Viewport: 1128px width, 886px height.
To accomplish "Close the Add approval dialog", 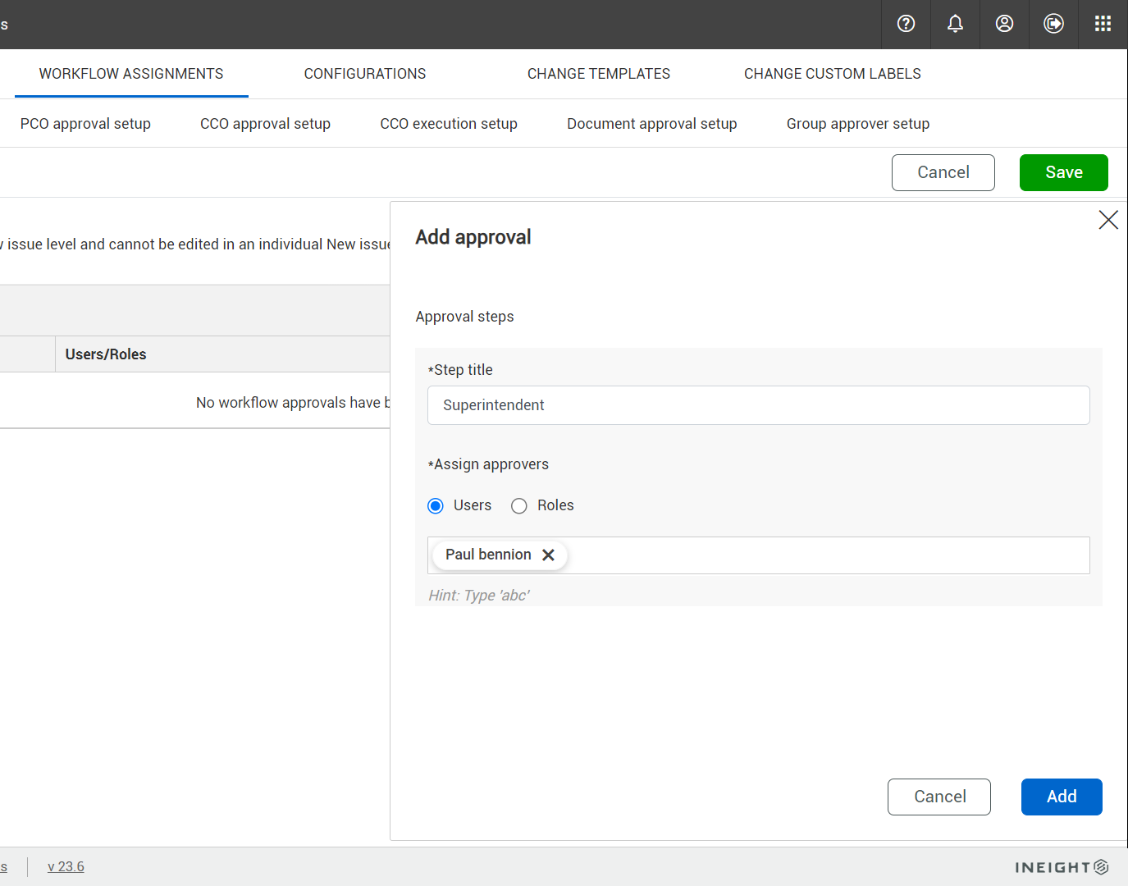I will tap(1108, 220).
